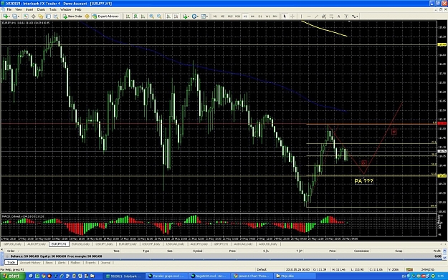Open the Journal terminal tab

pyautogui.click(x=105, y=263)
